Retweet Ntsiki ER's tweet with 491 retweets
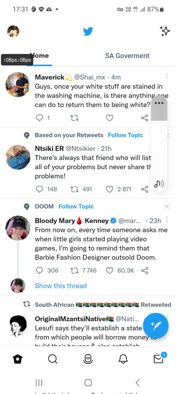Viewport: 176px width, 394px height. click(75, 189)
